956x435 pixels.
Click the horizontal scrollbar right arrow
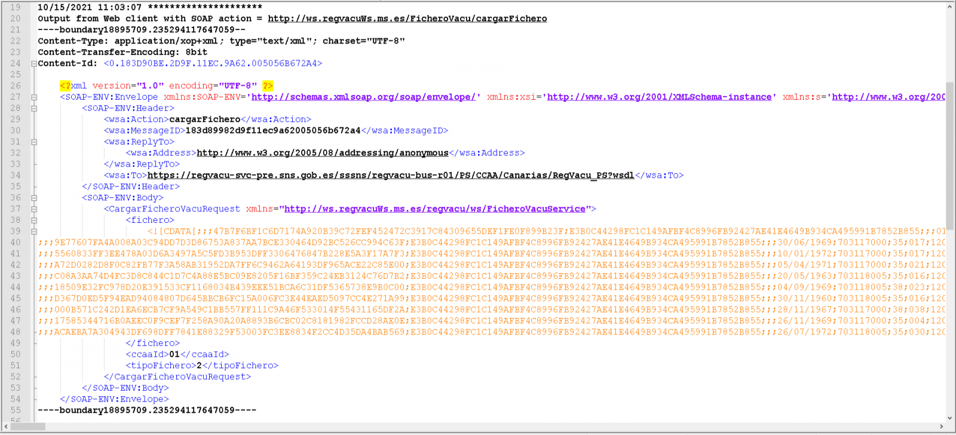[942, 427]
